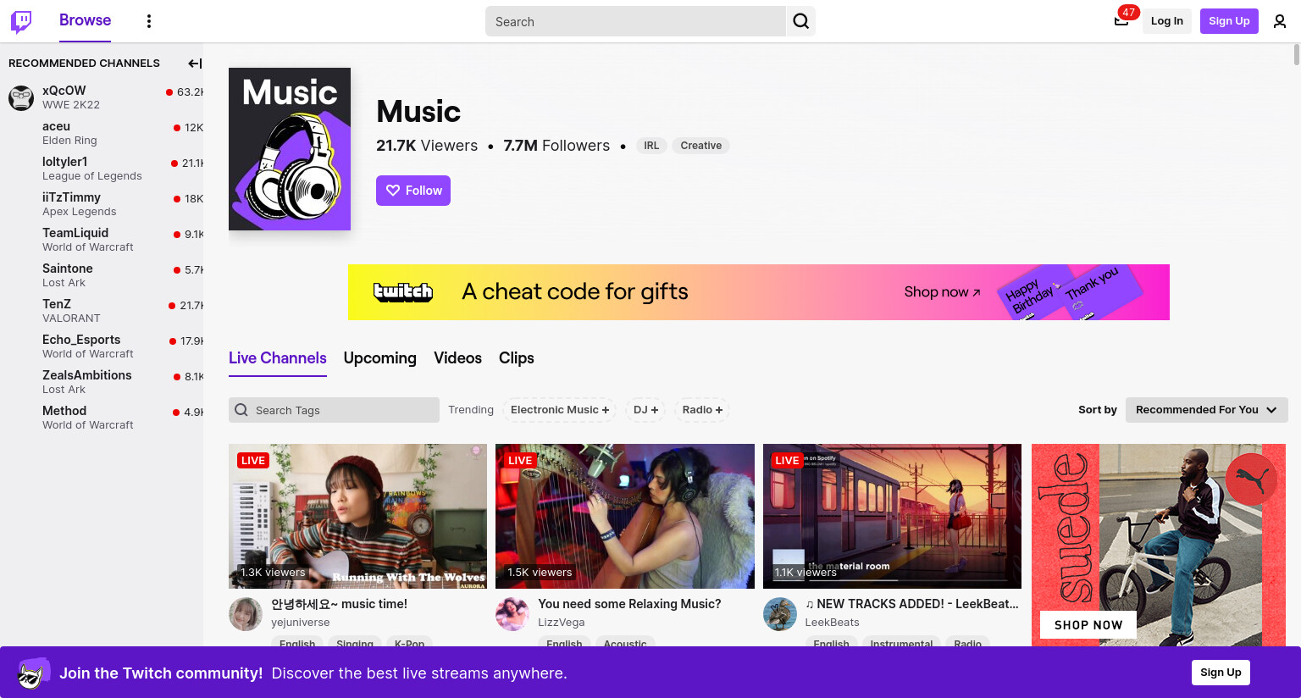This screenshot has height=698, width=1301.
Task: Click the LeekBeats channel name
Action: pos(832,623)
